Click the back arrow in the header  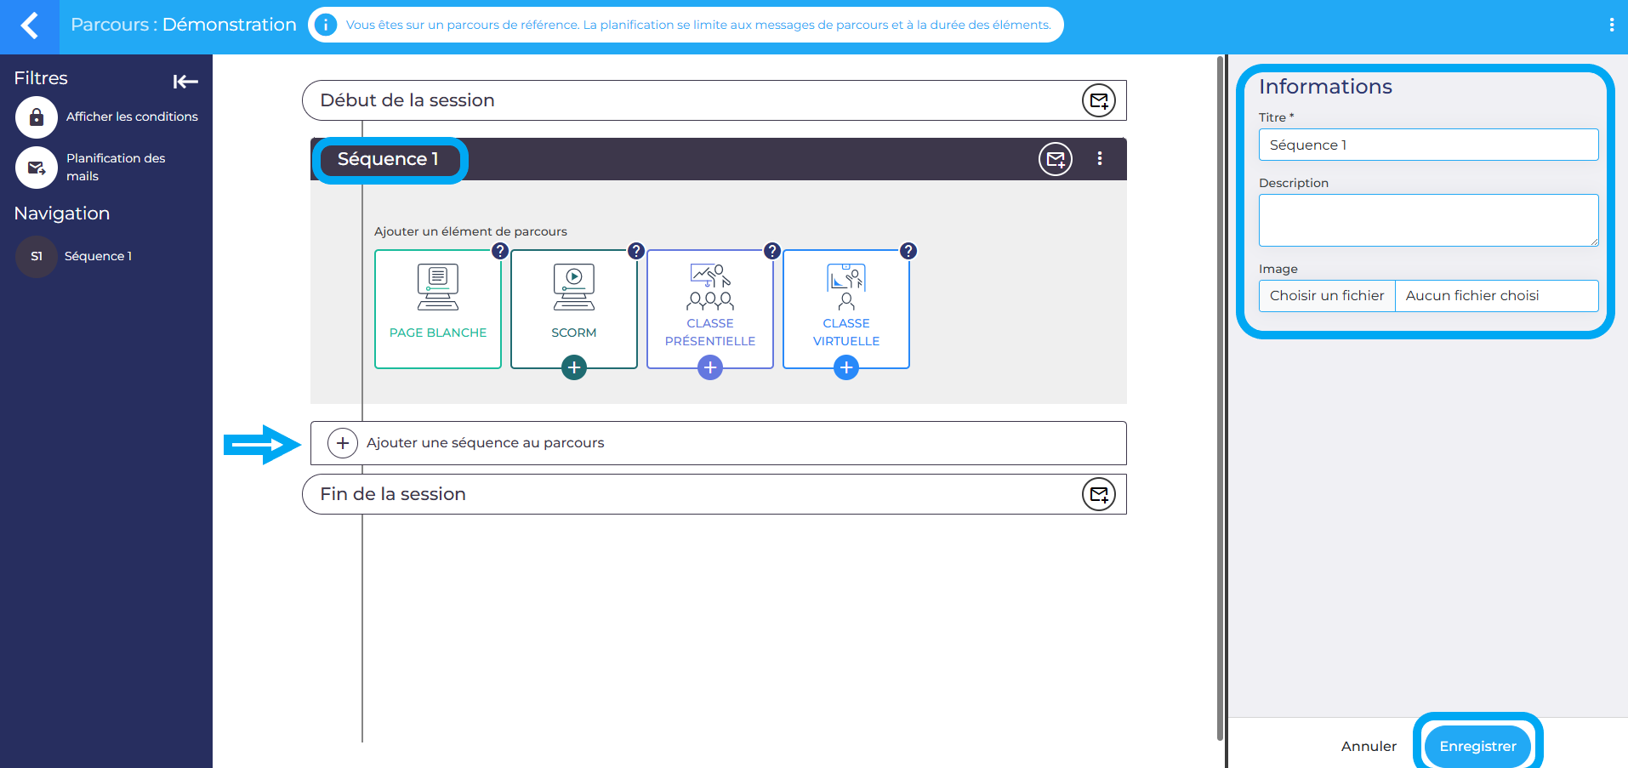click(30, 26)
